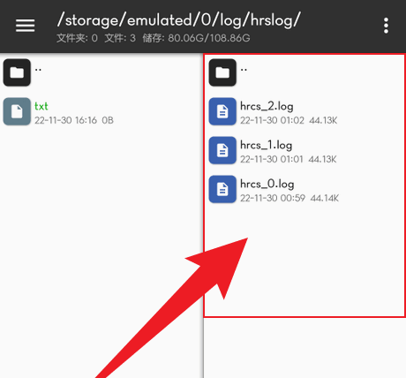
Task: Open the three-dot overflow menu
Action: 386,26
